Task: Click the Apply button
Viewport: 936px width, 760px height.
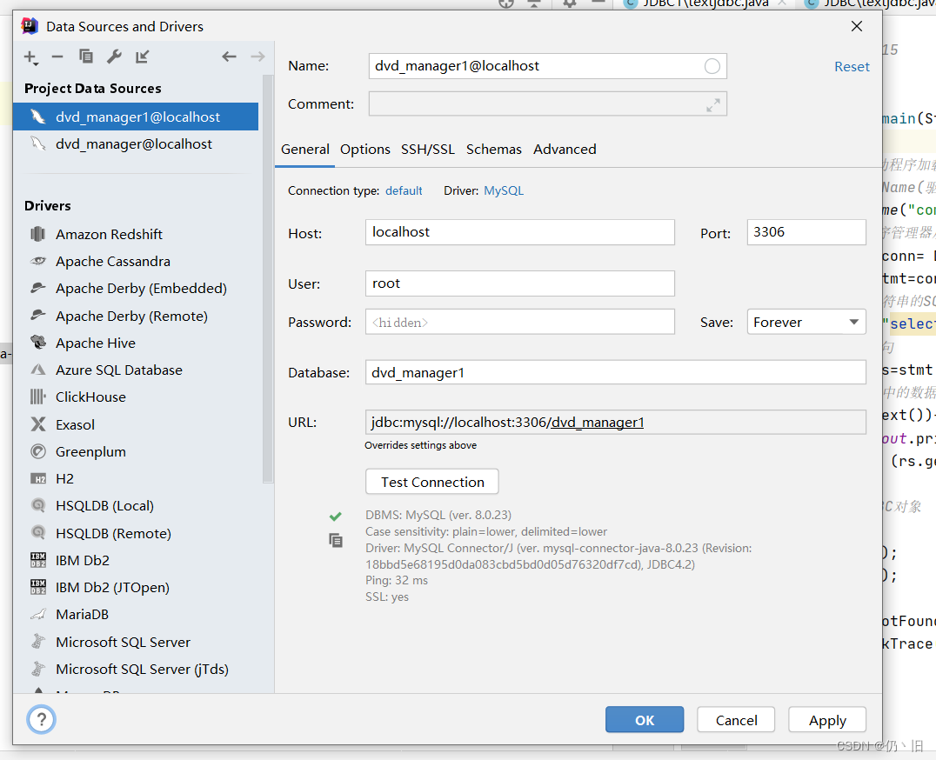Action: 827,720
